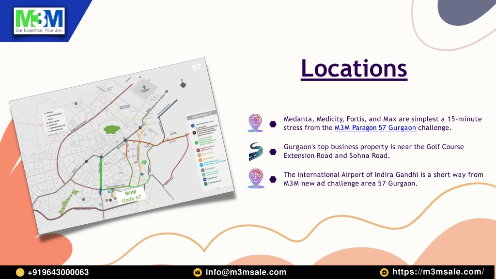Click the winding road icon
This screenshot has height=279, width=496.
coord(256,152)
